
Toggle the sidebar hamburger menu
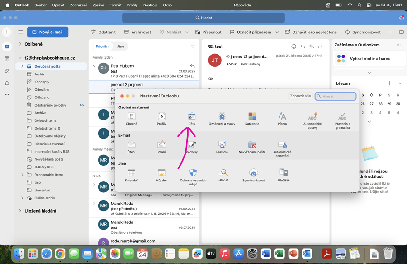[x=20, y=32]
